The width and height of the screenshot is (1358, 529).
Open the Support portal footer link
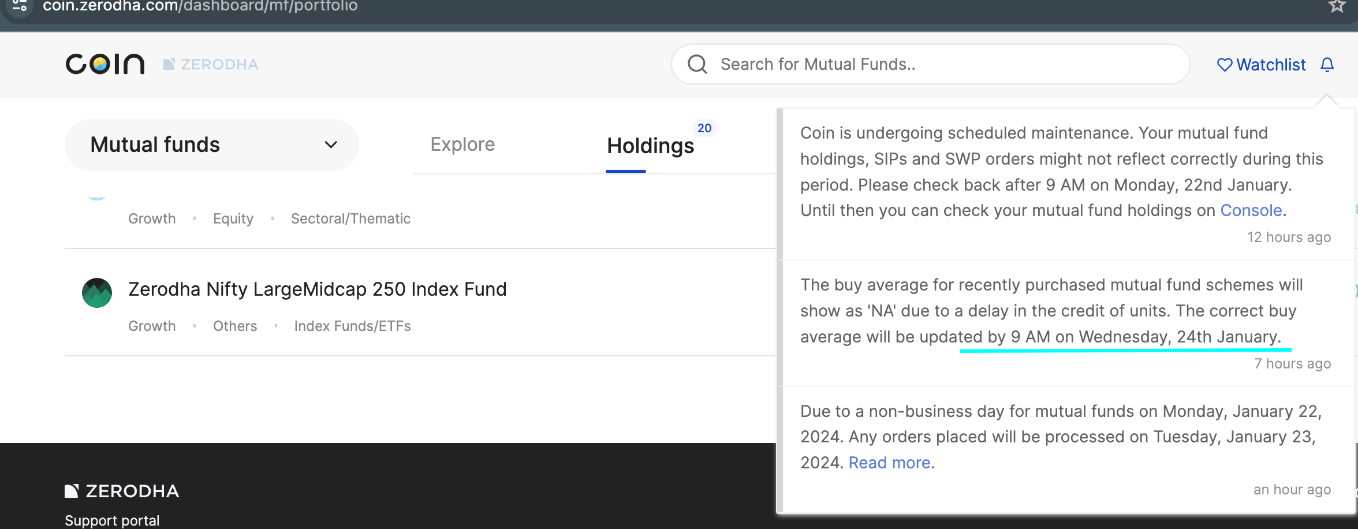[x=112, y=520]
